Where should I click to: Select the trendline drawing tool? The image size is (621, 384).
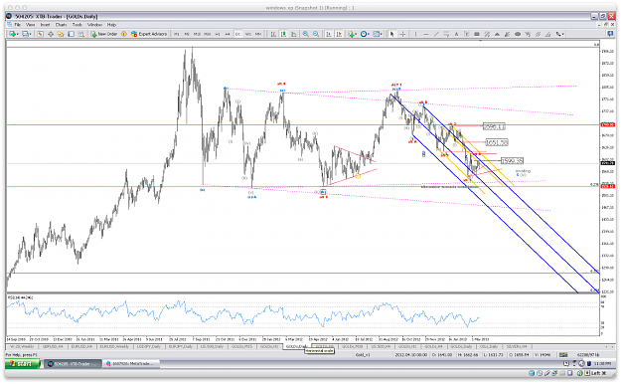436,34
